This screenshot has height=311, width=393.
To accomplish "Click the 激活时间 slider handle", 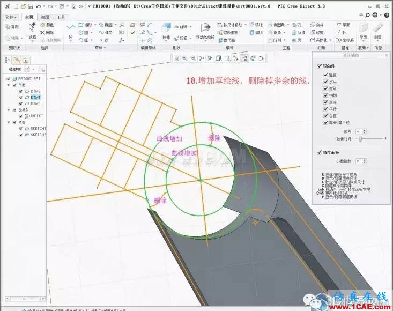I will click(x=360, y=139).
